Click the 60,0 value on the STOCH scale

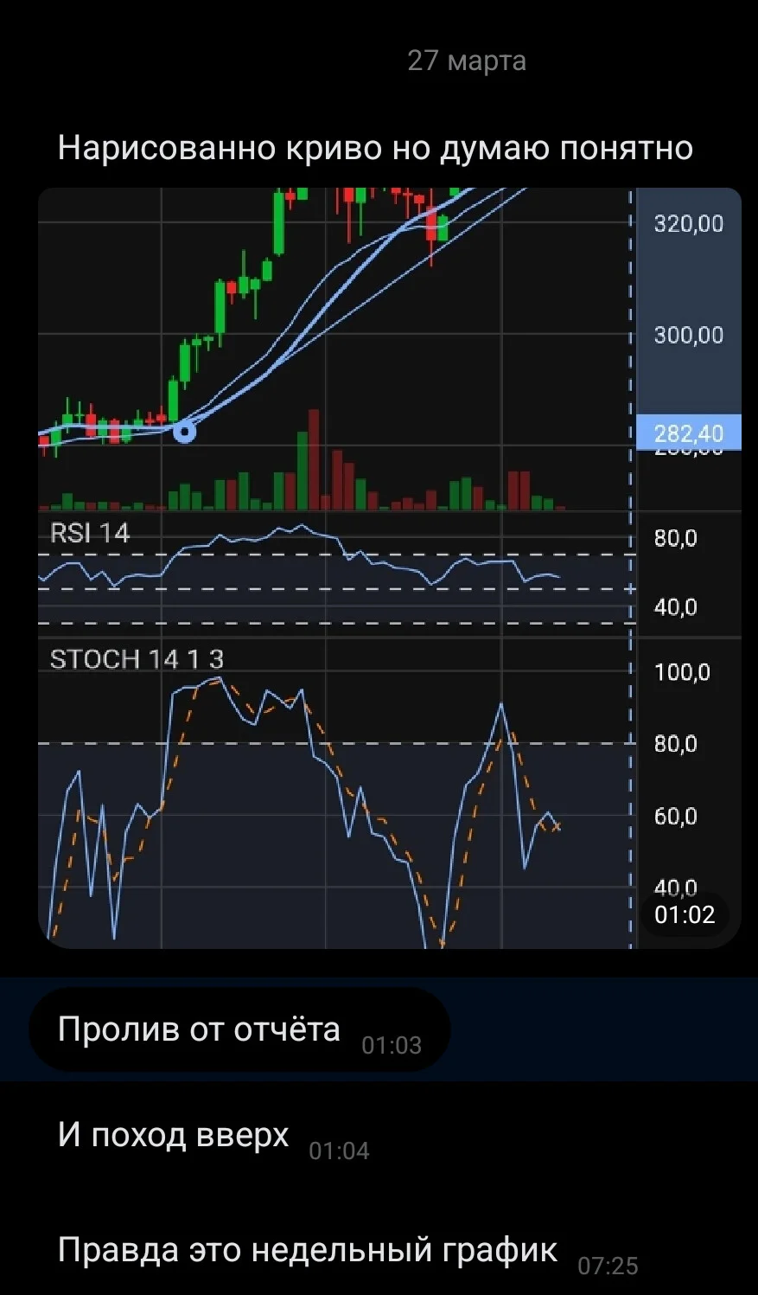[x=676, y=816]
